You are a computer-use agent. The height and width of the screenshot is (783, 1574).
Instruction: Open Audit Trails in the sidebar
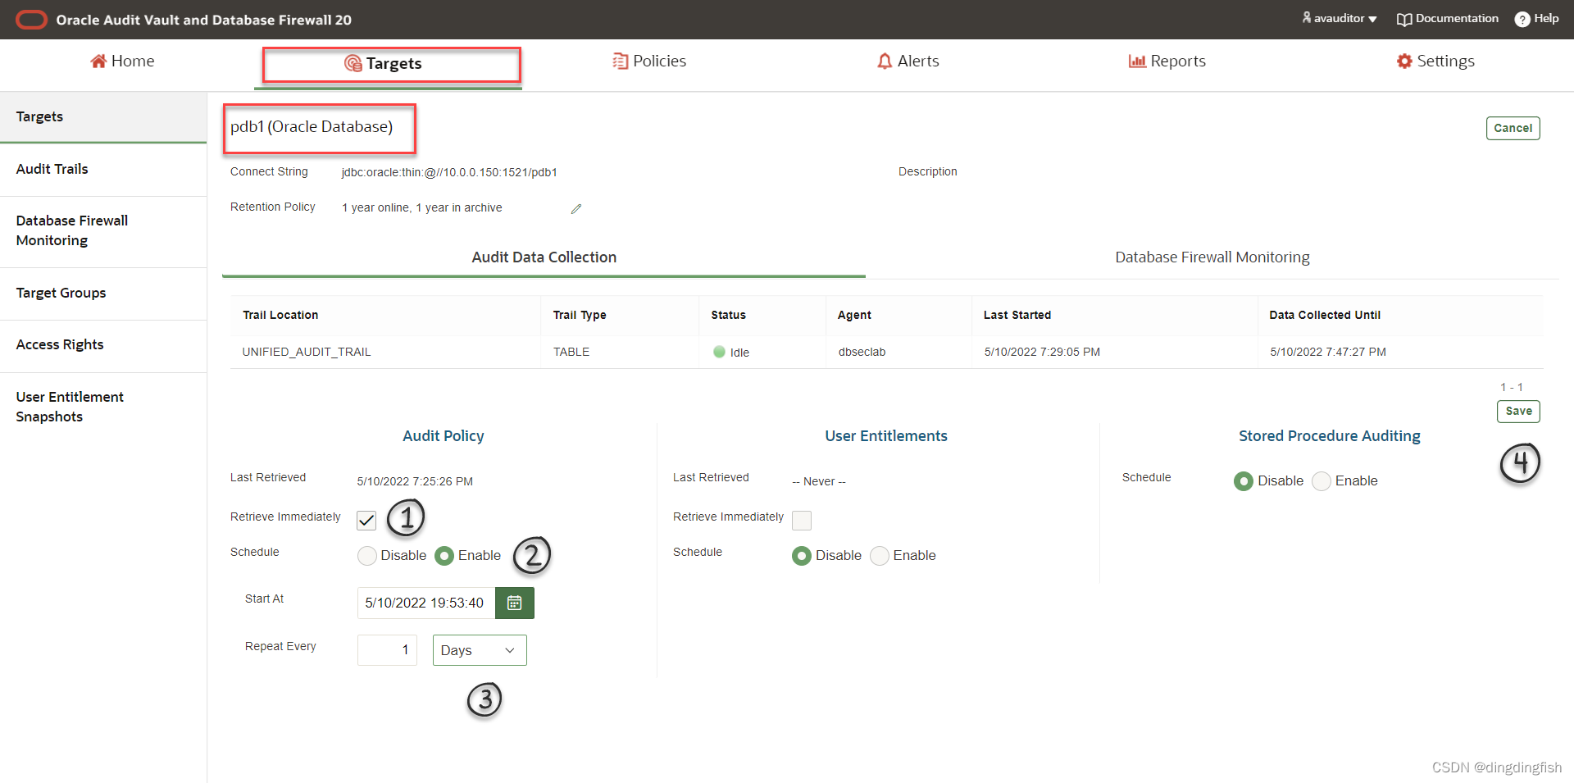(x=103, y=169)
